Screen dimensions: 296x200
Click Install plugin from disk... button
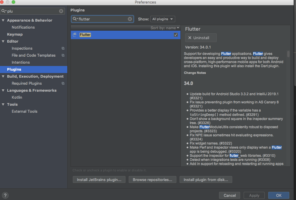206,180
